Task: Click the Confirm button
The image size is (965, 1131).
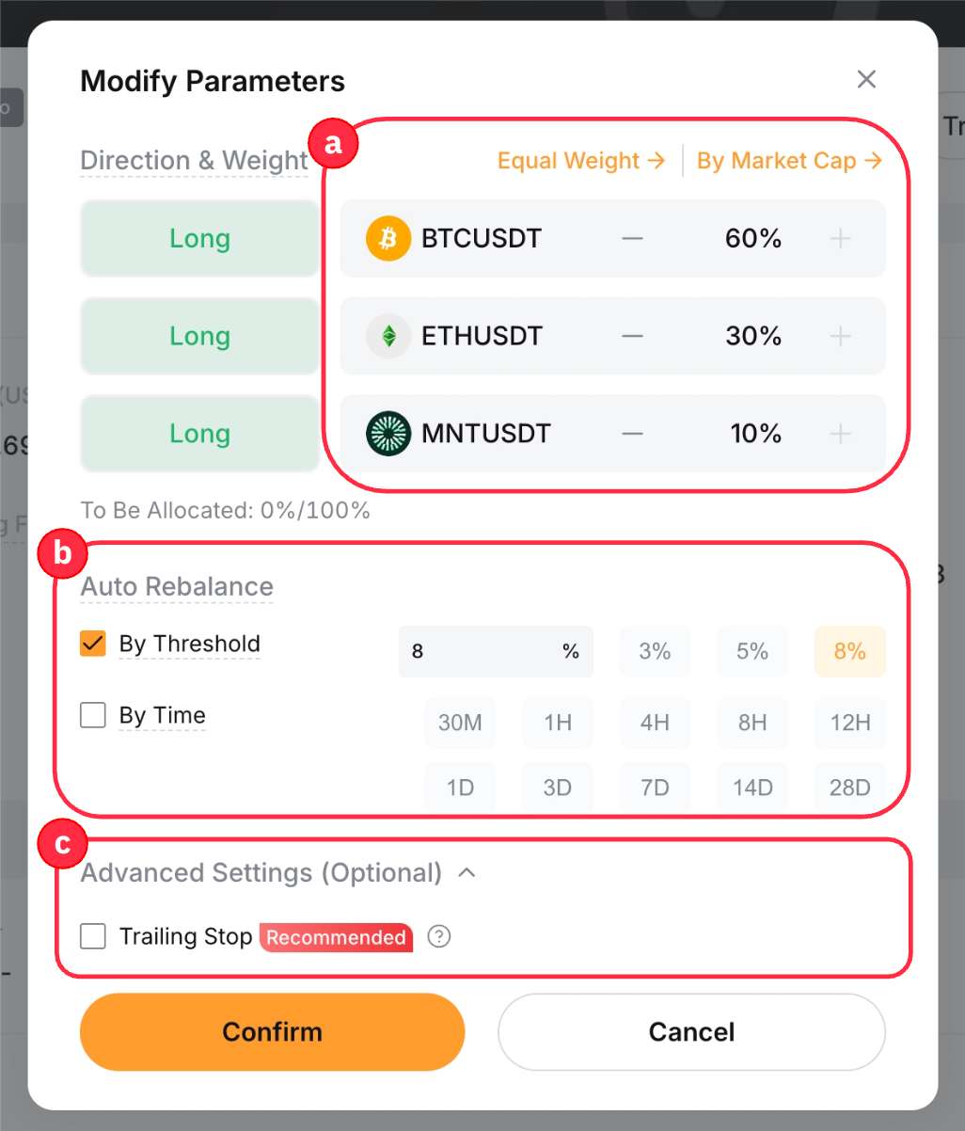Action: tap(272, 1032)
